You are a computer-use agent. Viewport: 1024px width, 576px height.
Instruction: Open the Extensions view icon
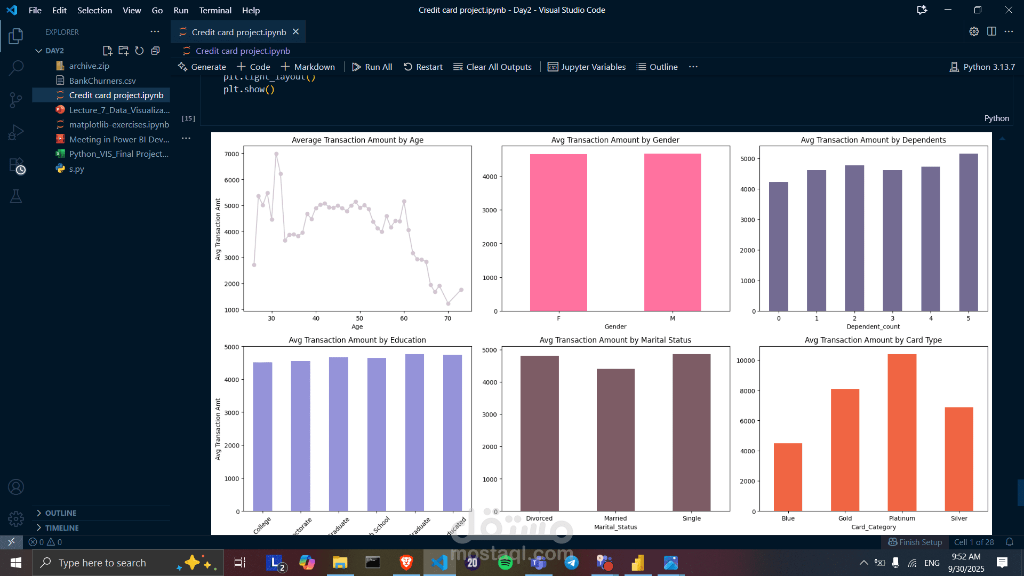coord(16,165)
